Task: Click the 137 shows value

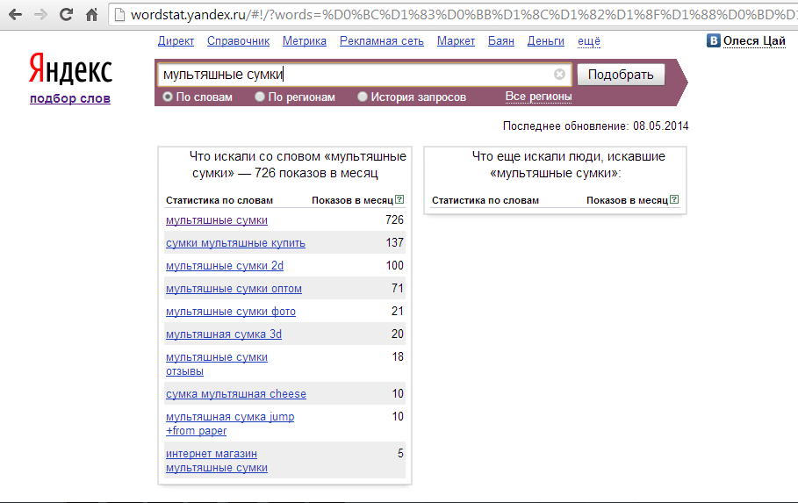Action: tap(394, 243)
